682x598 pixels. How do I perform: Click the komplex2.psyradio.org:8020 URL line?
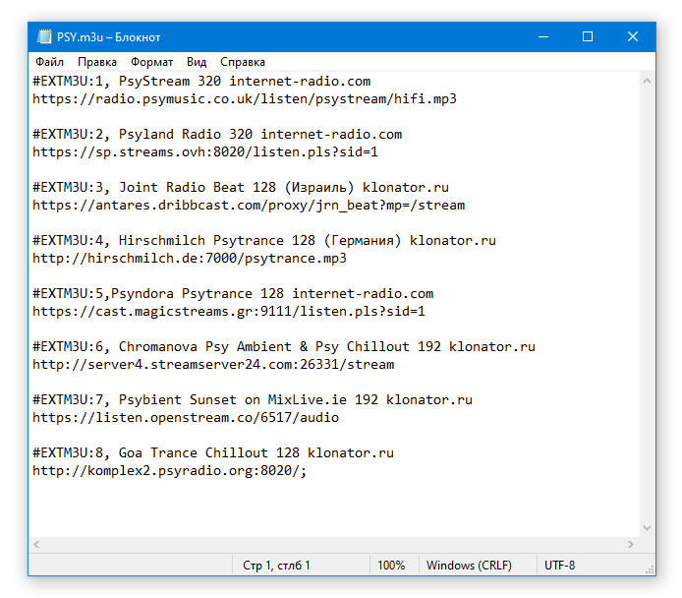coord(170,470)
